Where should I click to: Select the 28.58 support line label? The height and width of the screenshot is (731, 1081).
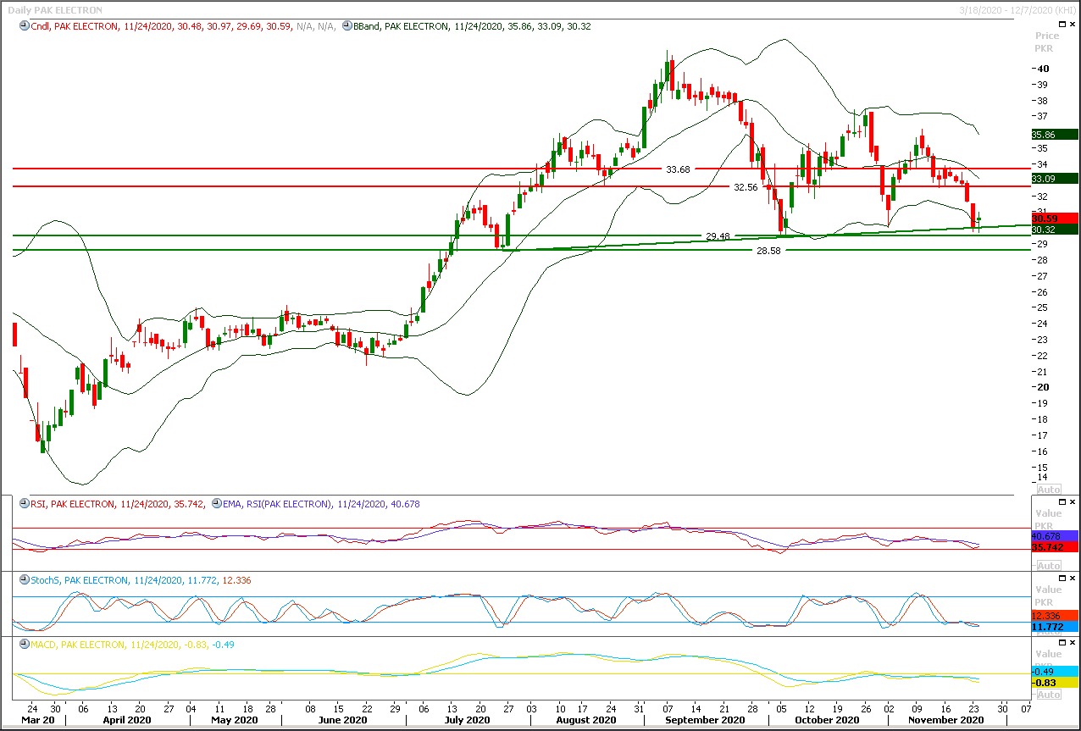click(x=768, y=252)
